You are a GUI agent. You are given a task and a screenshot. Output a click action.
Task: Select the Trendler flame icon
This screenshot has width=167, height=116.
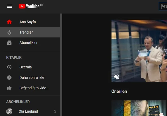pos(9,32)
